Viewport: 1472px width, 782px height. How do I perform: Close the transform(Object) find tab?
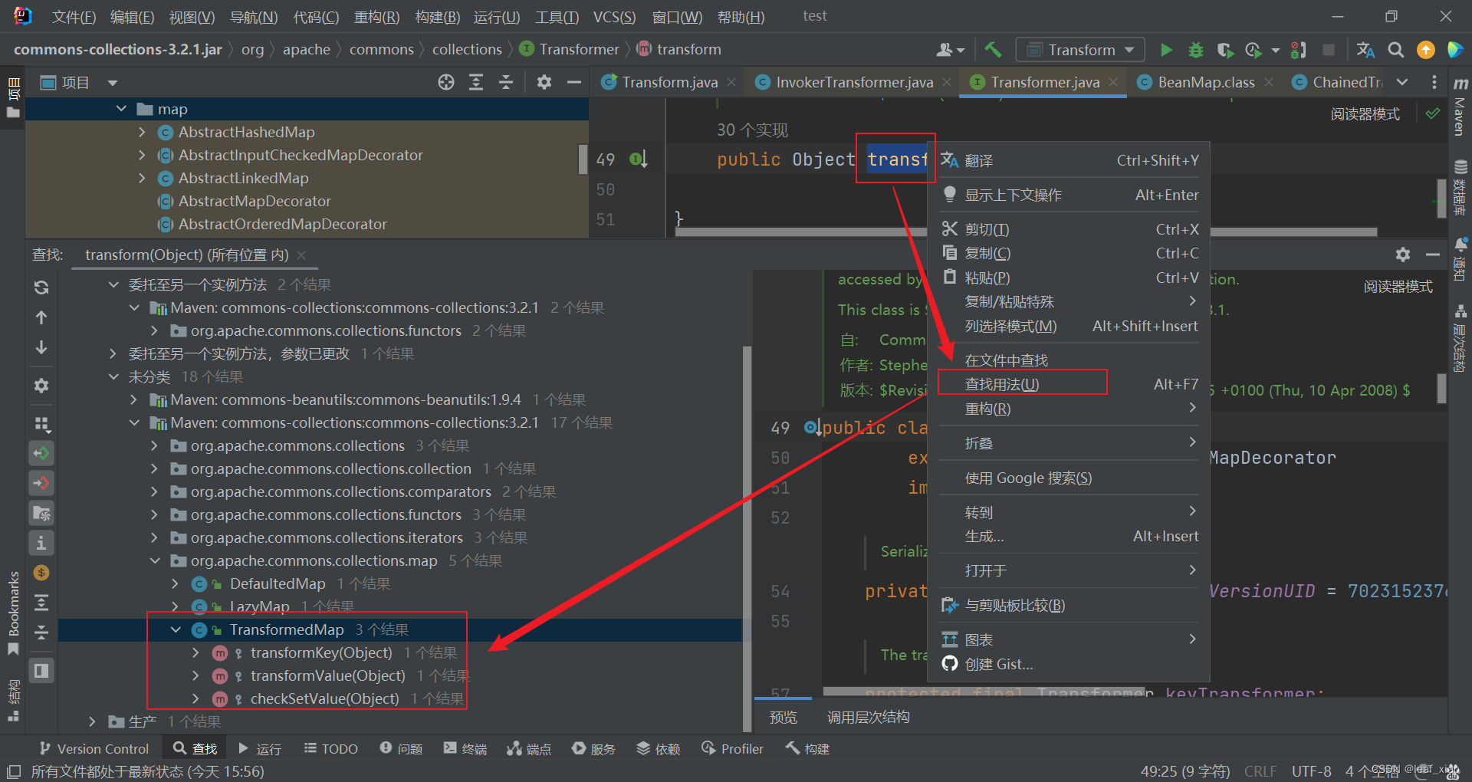point(301,255)
